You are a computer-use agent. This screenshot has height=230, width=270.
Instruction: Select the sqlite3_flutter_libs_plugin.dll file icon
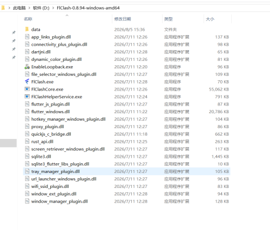[27, 164]
